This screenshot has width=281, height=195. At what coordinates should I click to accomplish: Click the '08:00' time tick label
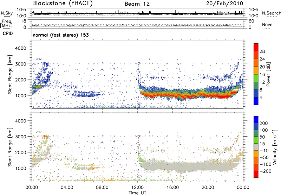coord(102,188)
